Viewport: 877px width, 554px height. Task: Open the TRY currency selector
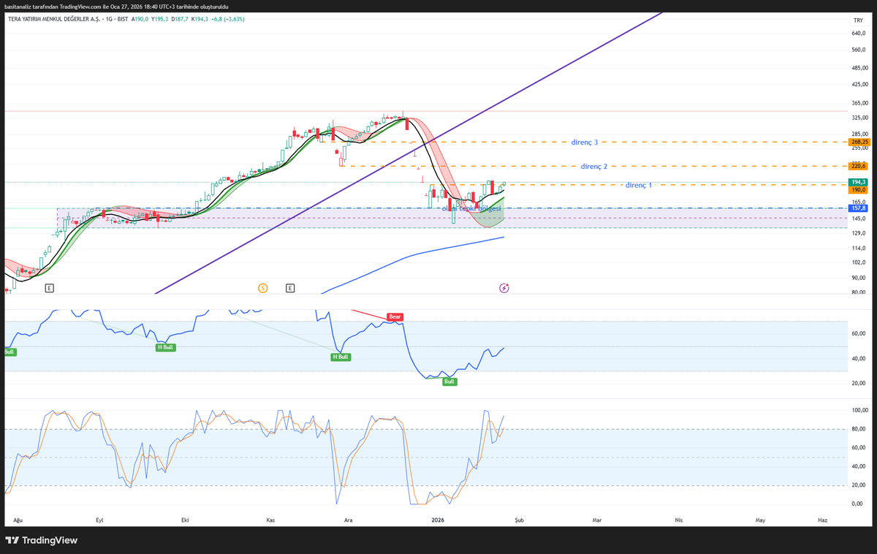[858, 21]
